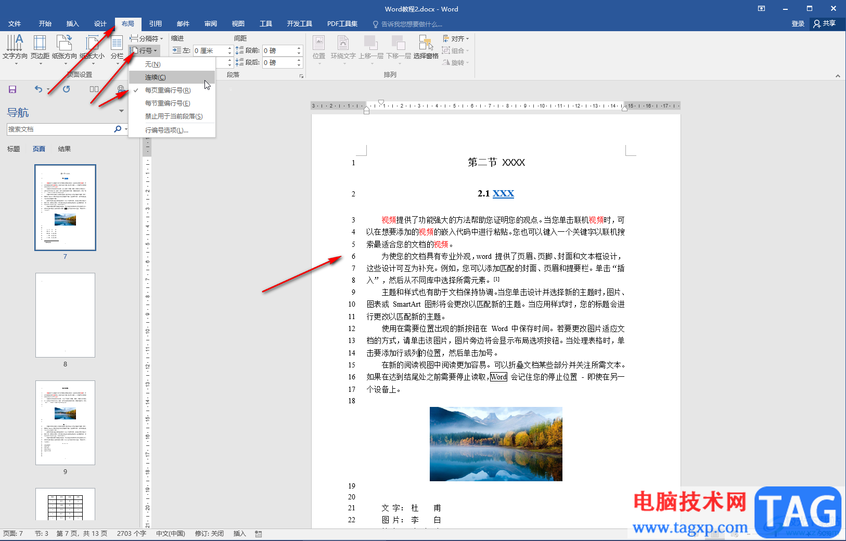Click the redo circular arrow icon
The width and height of the screenshot is (846, 541).
pyautogui.click(x=66, y=89)
